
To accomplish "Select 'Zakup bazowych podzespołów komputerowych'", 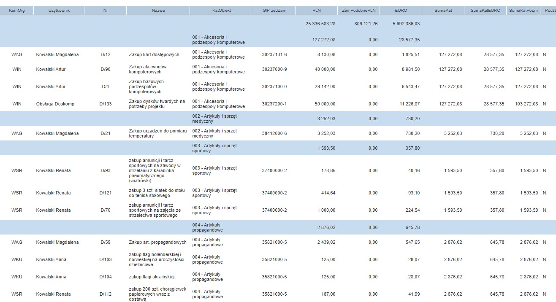I will (146, 86).
